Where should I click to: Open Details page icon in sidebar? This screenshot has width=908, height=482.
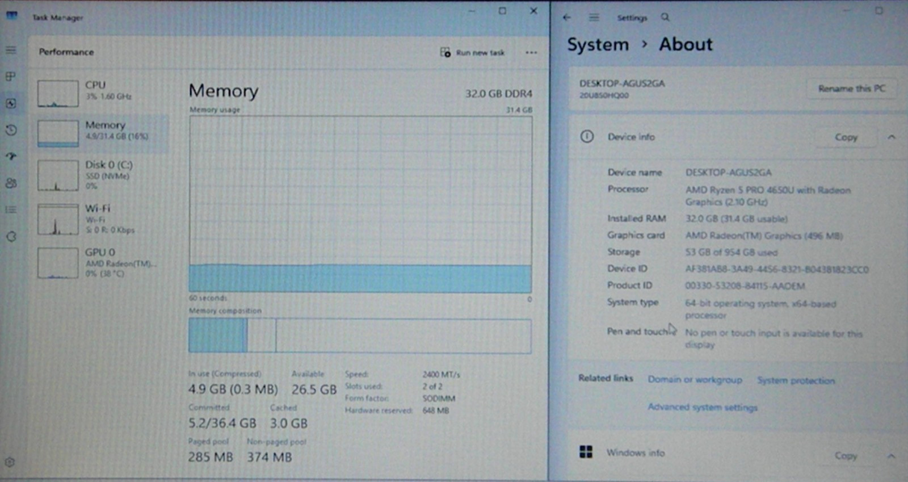pyautogui.click(x=11, y=209)
